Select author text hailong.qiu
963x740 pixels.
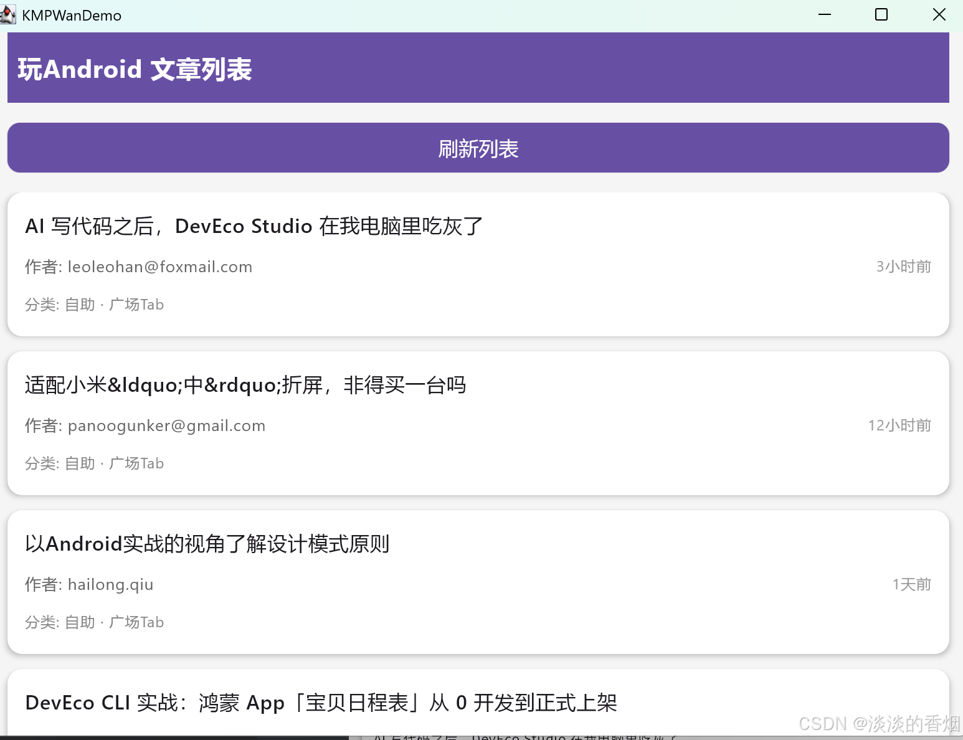click(x=110, y=584)
